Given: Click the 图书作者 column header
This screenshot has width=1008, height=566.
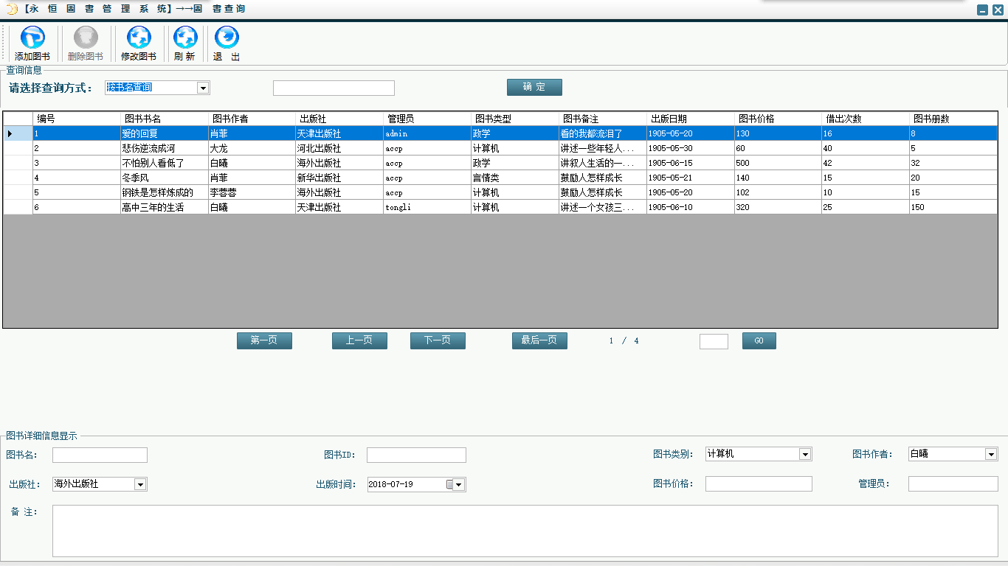Looking at the screenshot, I should pyautogui.click(x=252, y=119).
